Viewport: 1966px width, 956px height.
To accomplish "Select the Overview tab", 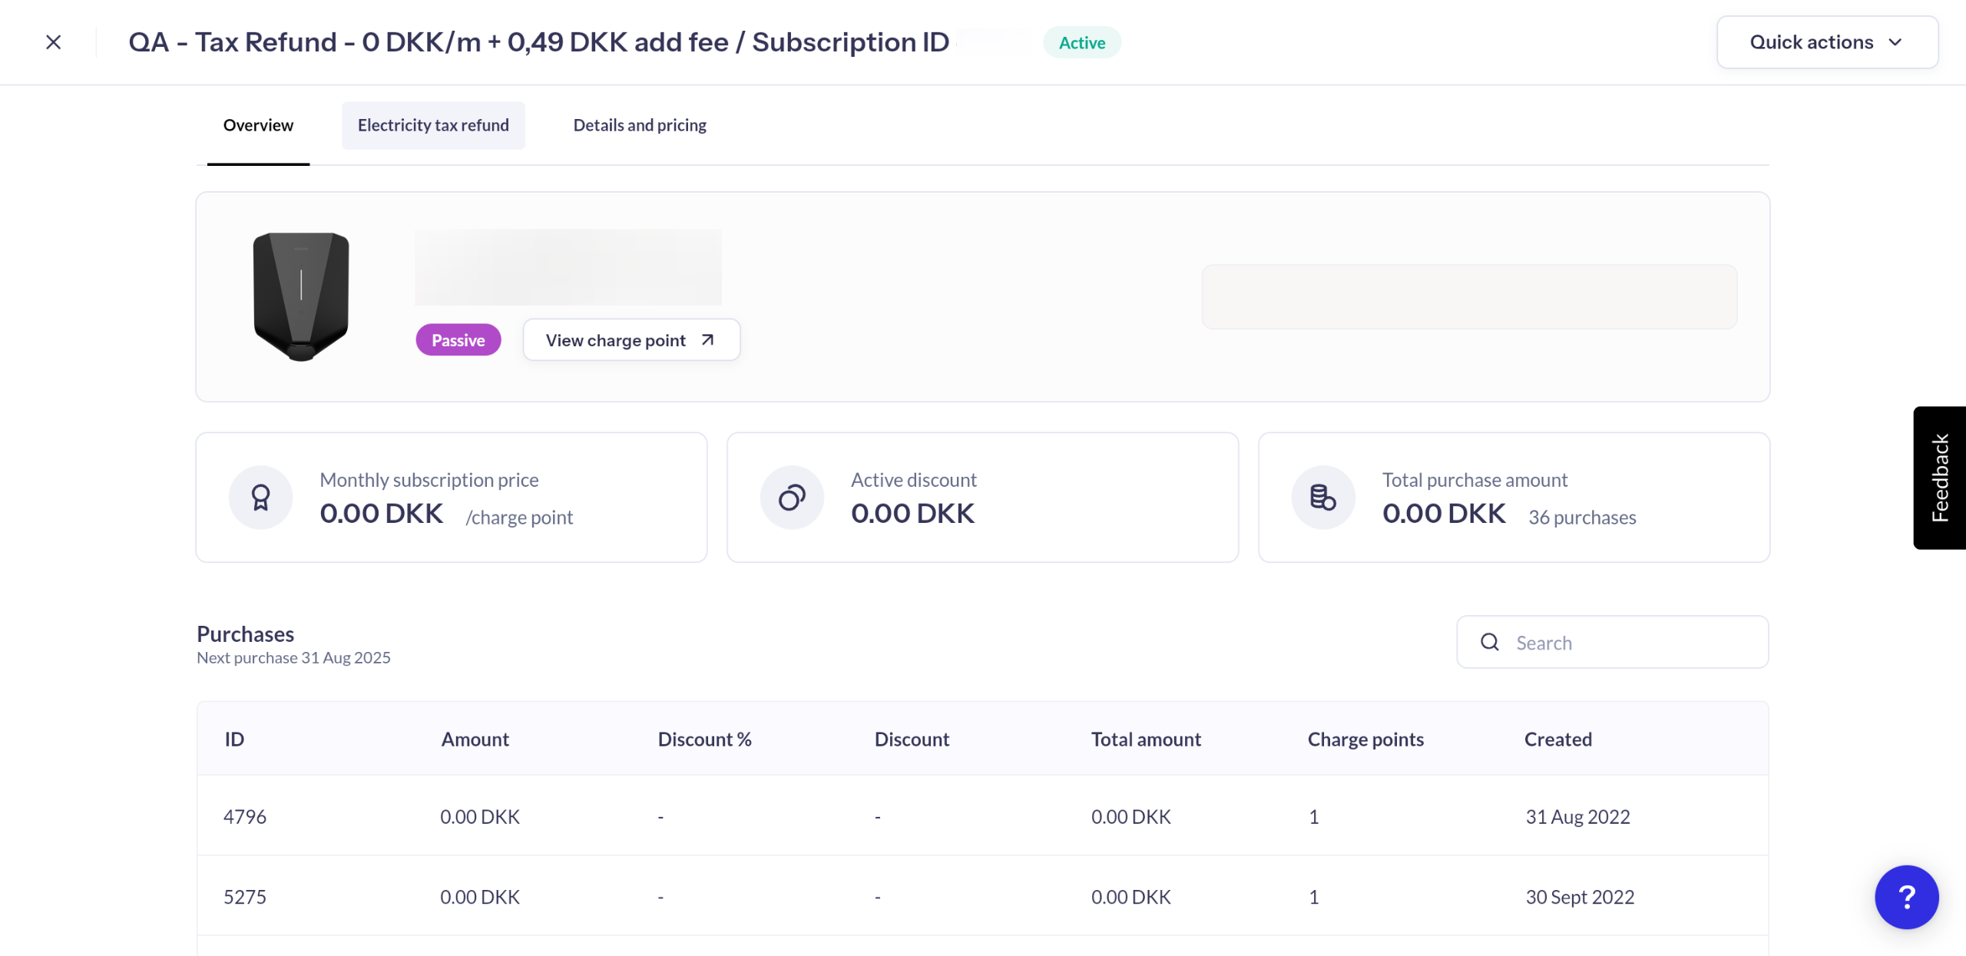I will [258, 125].
